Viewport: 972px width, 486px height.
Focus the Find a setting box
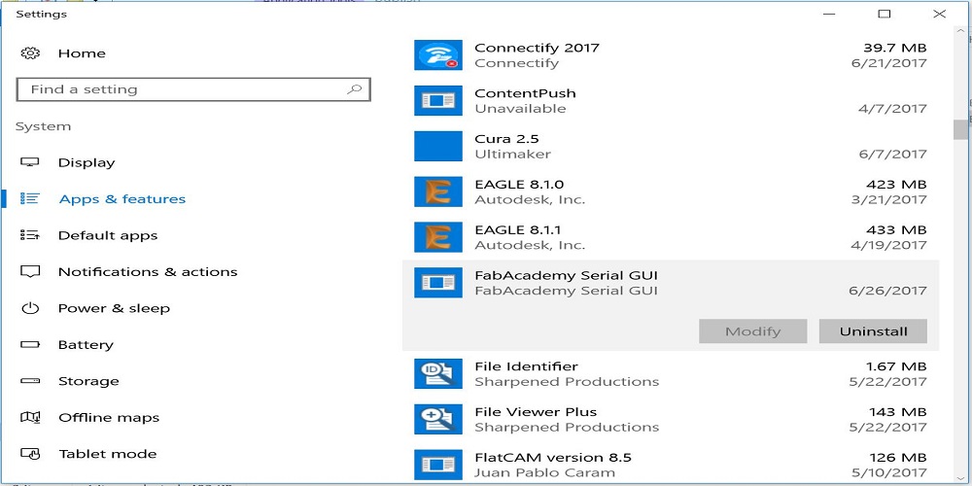pyautogui.click(x=193, y=89)
